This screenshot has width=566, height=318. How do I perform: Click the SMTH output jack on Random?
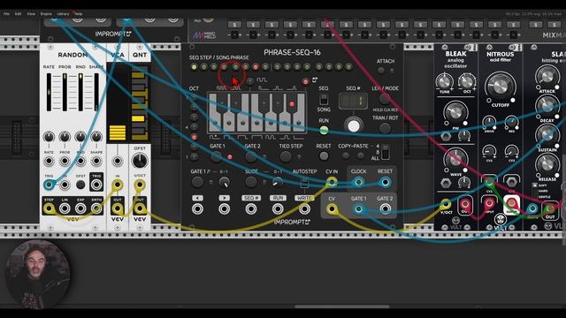[x=96, y=208]
